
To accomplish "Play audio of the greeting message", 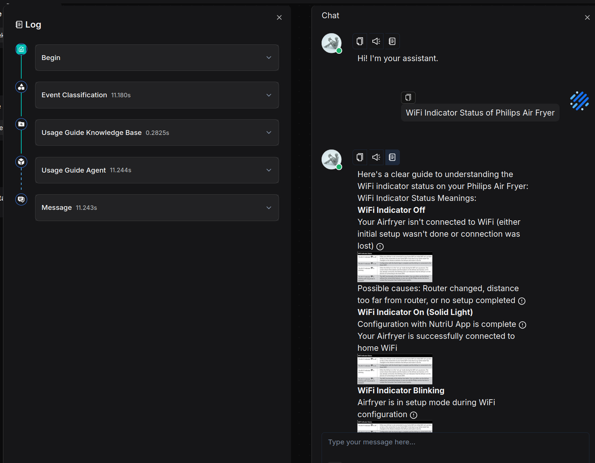I will [x=376, y=41].
